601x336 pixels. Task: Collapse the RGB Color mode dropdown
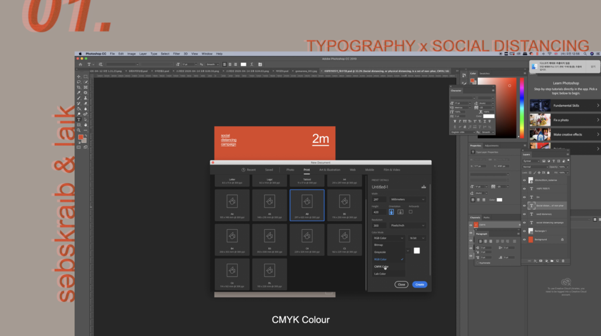pos(388,238)
